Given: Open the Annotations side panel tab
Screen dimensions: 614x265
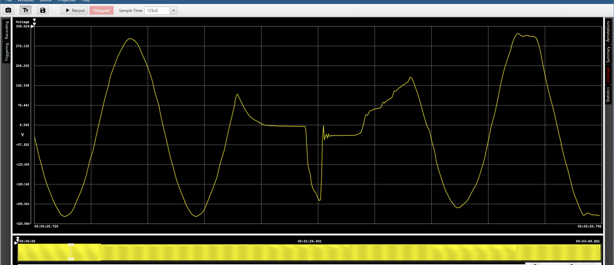Looking at the screenshot, I should click(608, 31).
